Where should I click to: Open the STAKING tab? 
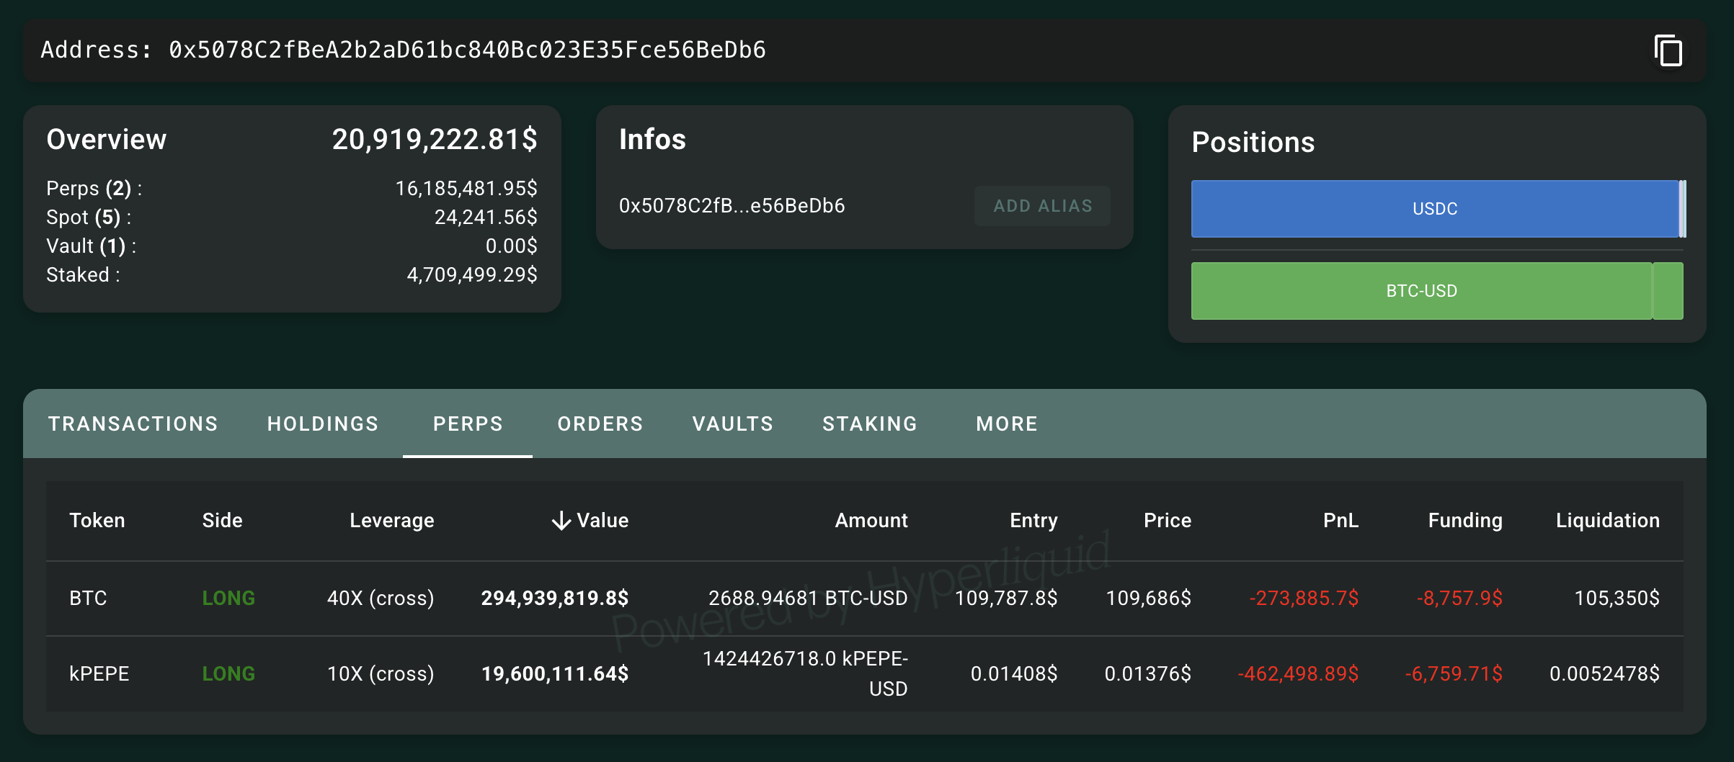point(869,423)
